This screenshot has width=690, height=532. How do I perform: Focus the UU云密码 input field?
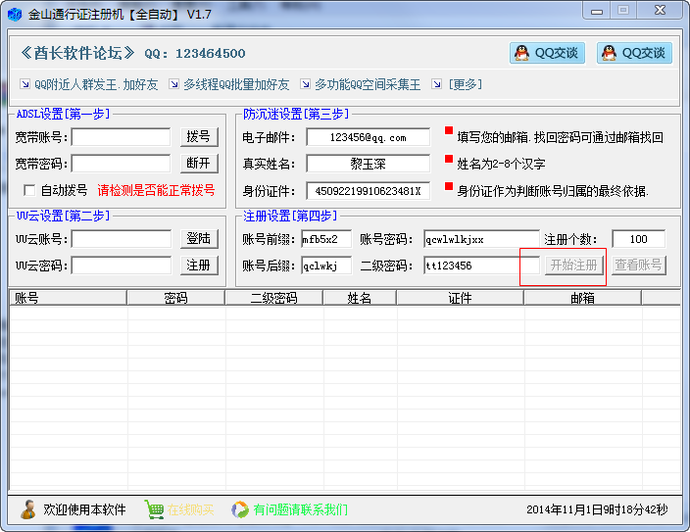click(x=122, y=266)
